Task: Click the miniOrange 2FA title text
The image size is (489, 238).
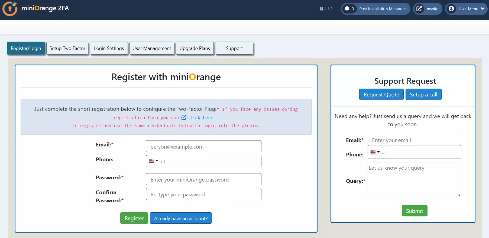Action: [45, 8]
